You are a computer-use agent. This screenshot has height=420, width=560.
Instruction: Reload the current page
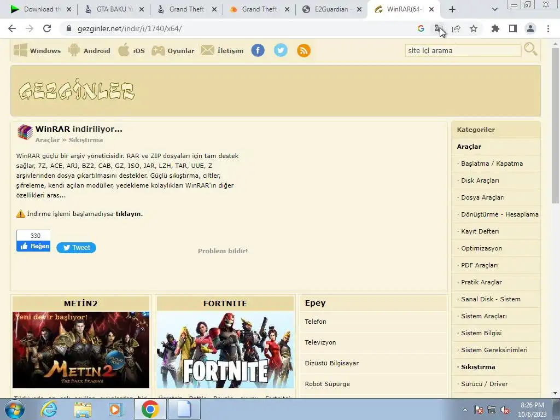(47, 28)
